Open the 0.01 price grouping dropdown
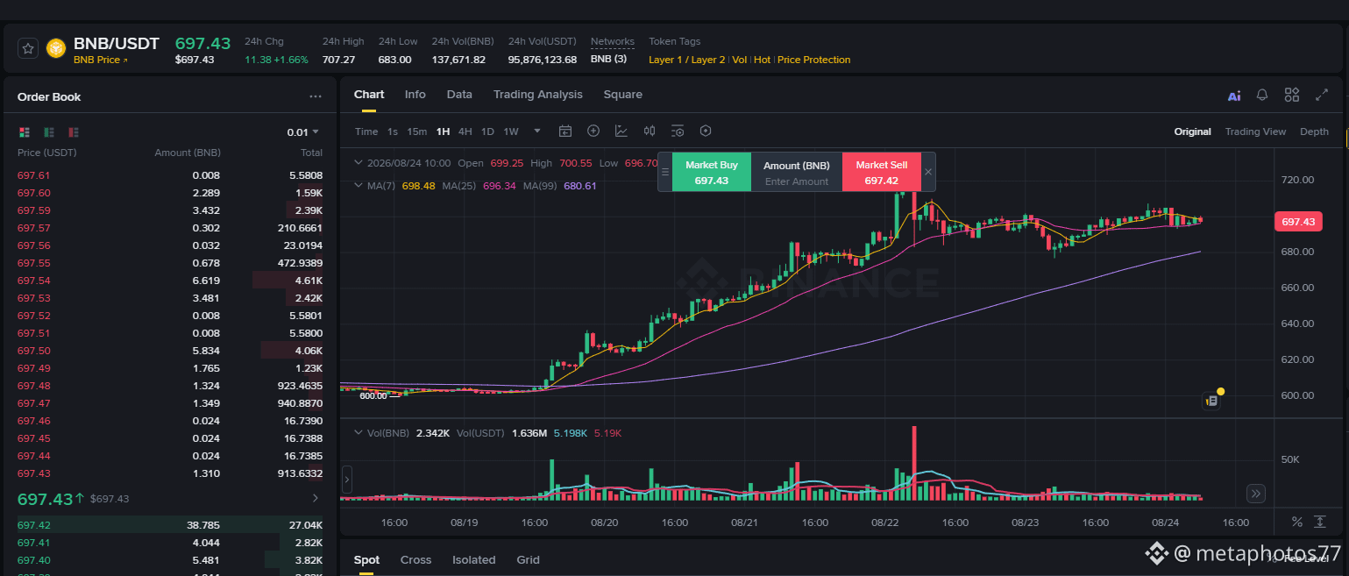This screenshot has width=1349, height=576. click(x=303, y=132)
